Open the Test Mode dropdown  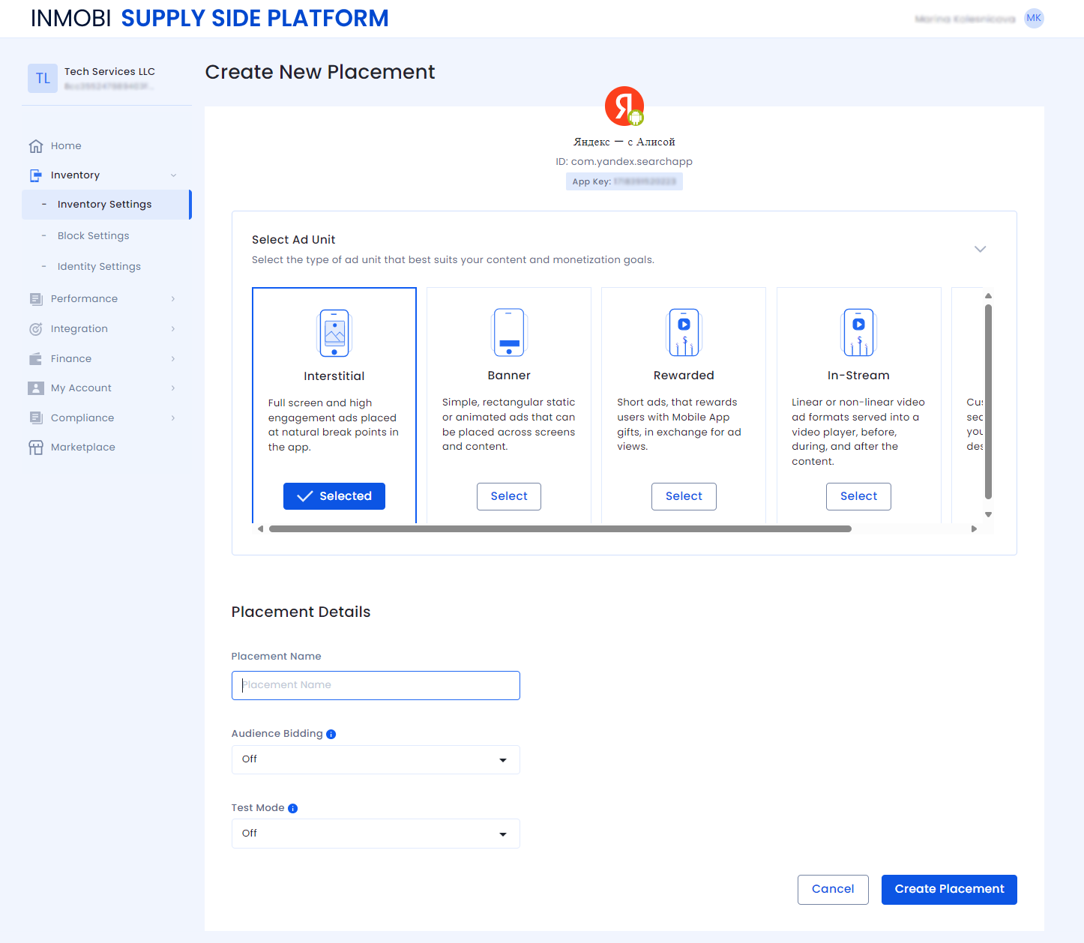pos(376,834)
